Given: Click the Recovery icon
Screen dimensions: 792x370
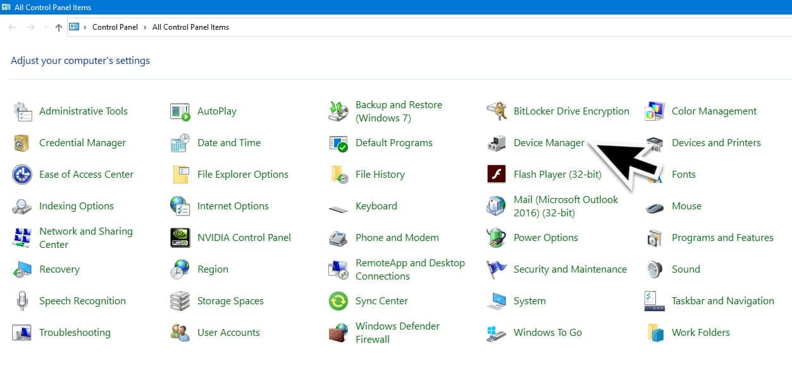Looking at the screenshot, I should (22, 269).
